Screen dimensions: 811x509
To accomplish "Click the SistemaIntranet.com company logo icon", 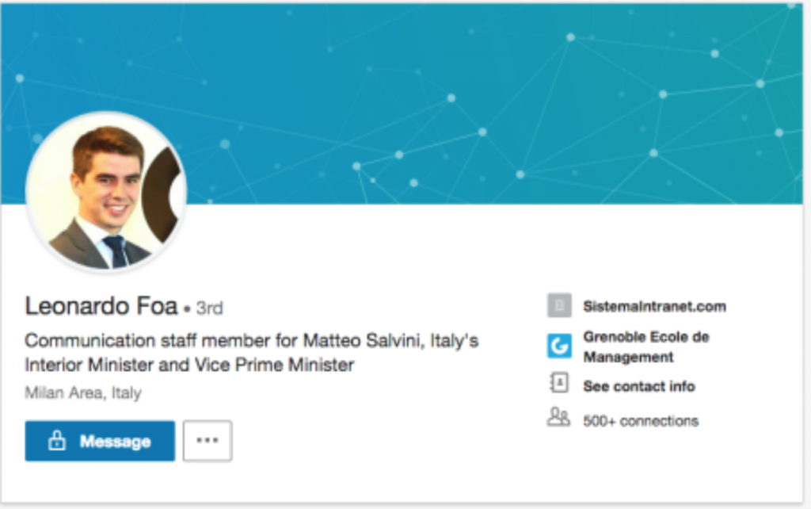I will coord(559,306).
